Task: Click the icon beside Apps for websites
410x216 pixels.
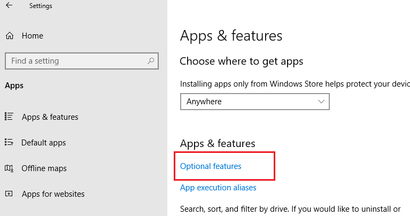Action: tap(9, 194)
